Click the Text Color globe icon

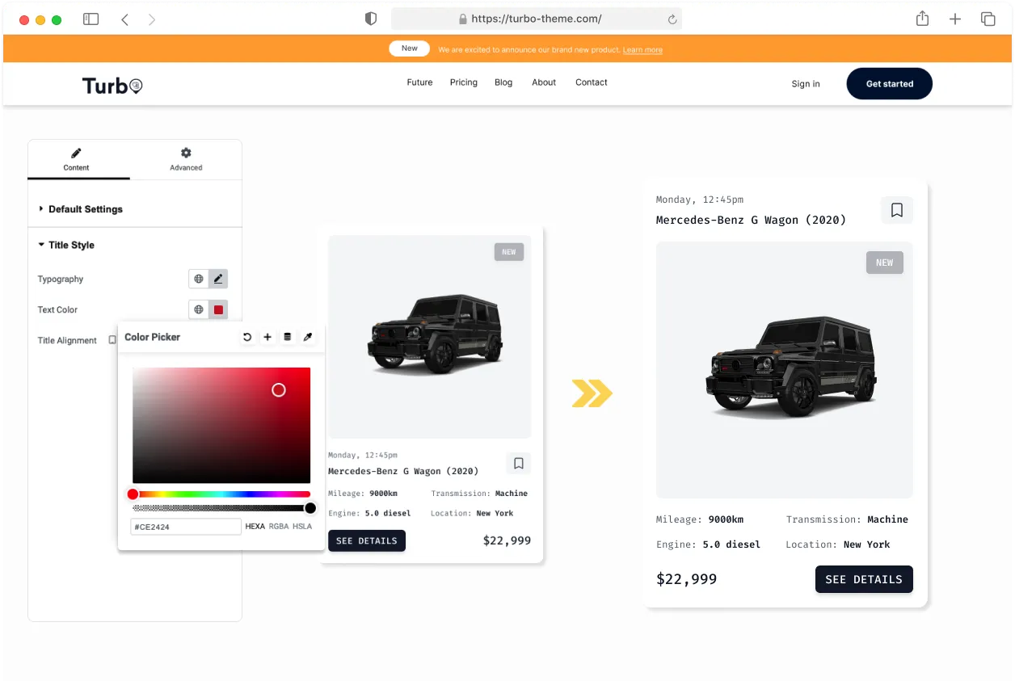(199, 309)
